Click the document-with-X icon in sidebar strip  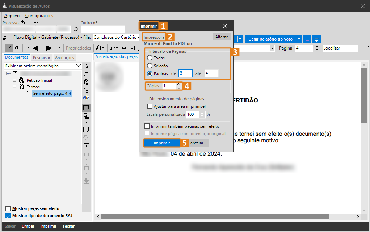pyautogui.click(x=86, y=90)
